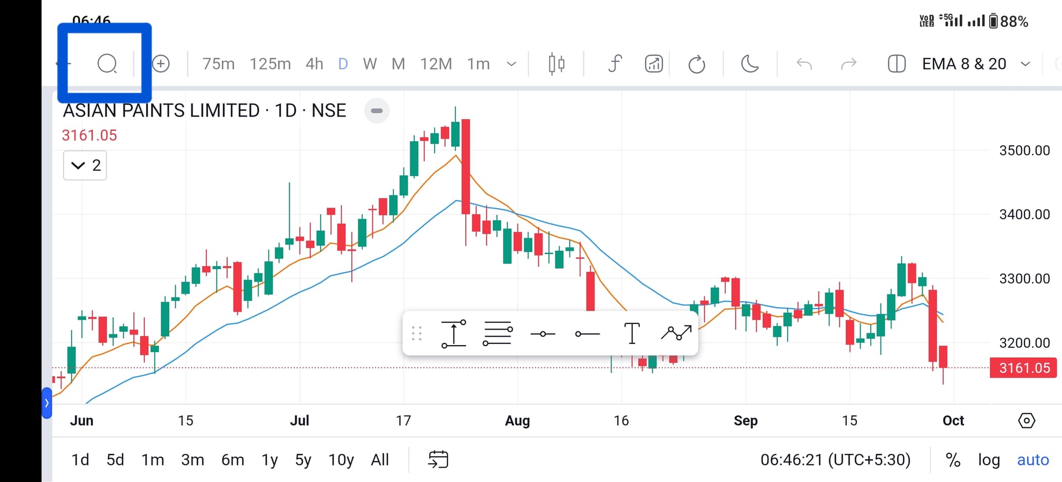This screenshot has width=1062, height=482.
Task: Select the 75m interval
Action: [x=218, y=64]
